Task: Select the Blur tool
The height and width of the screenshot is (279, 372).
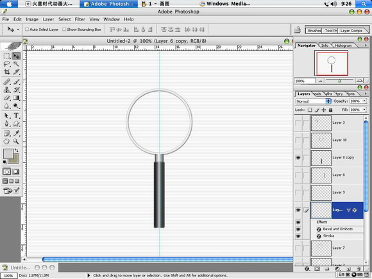Action: 6,106
